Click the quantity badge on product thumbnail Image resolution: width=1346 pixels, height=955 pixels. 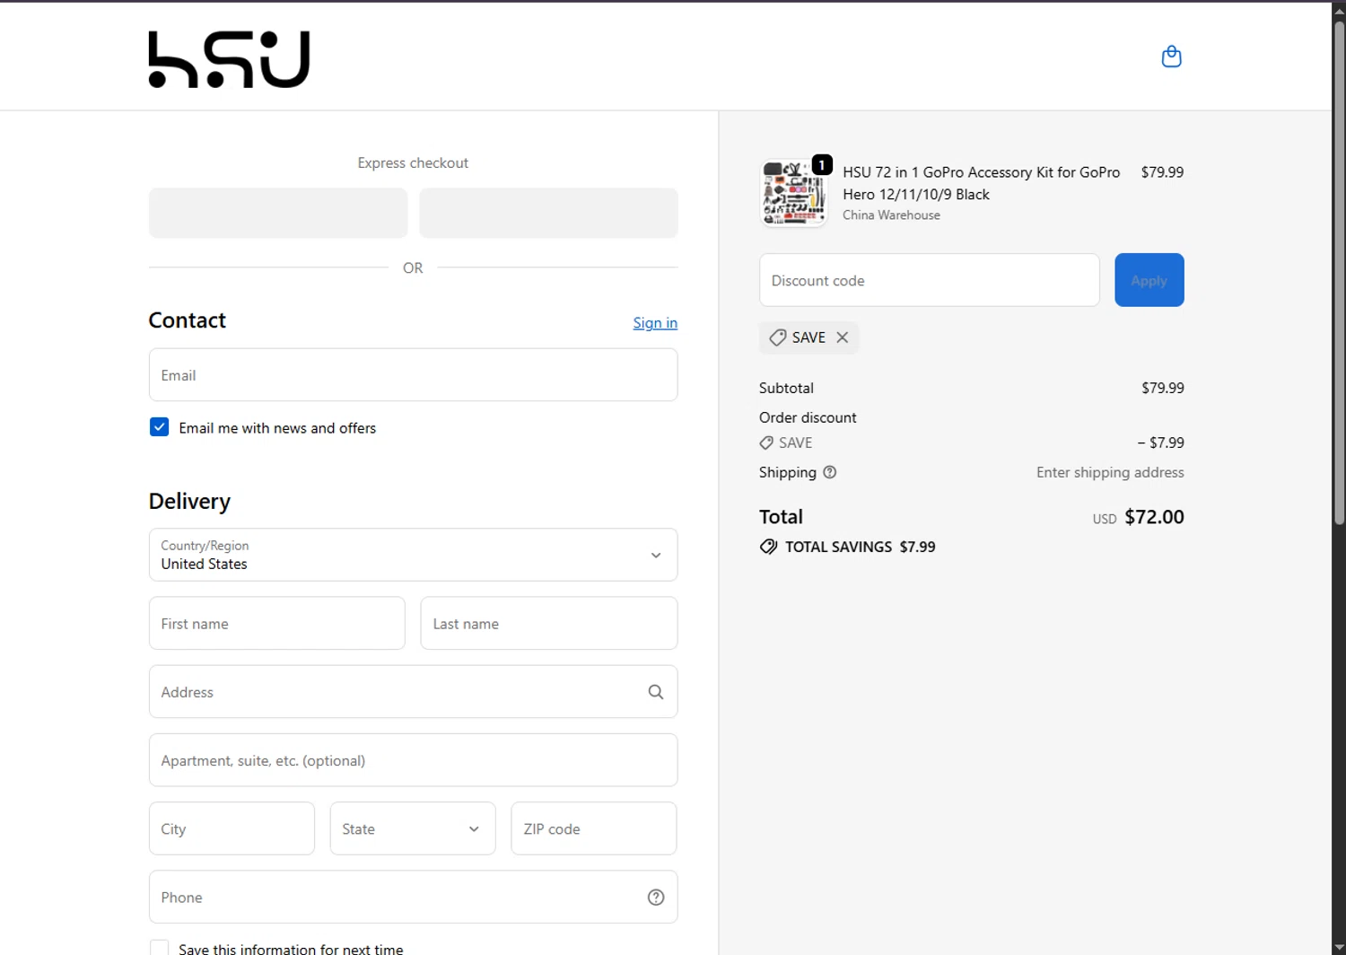(x=822, y=165)
